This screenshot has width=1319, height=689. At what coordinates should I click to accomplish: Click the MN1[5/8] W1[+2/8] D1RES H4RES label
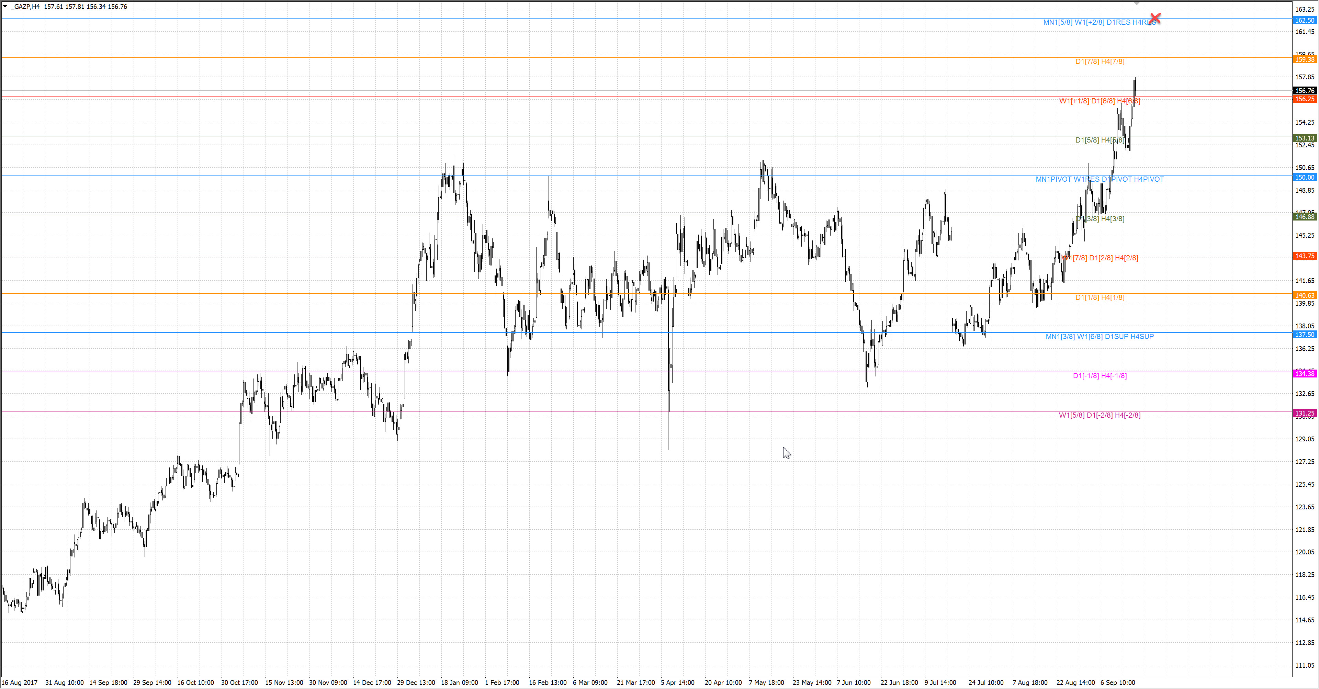point(1099,23)
